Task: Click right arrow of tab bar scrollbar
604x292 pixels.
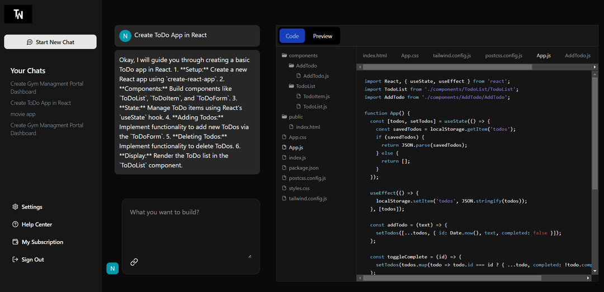Action: [x=596, y=67]
